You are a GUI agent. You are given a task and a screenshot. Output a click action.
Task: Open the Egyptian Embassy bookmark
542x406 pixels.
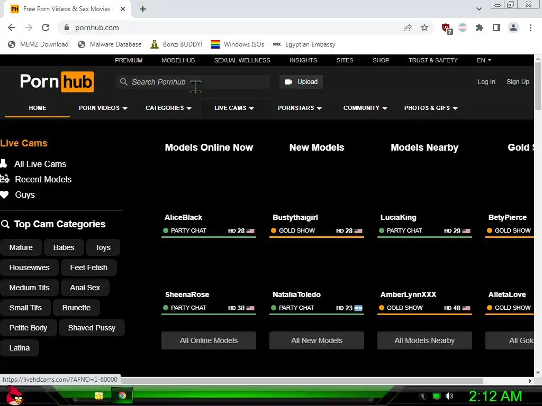tap(304, 44)
